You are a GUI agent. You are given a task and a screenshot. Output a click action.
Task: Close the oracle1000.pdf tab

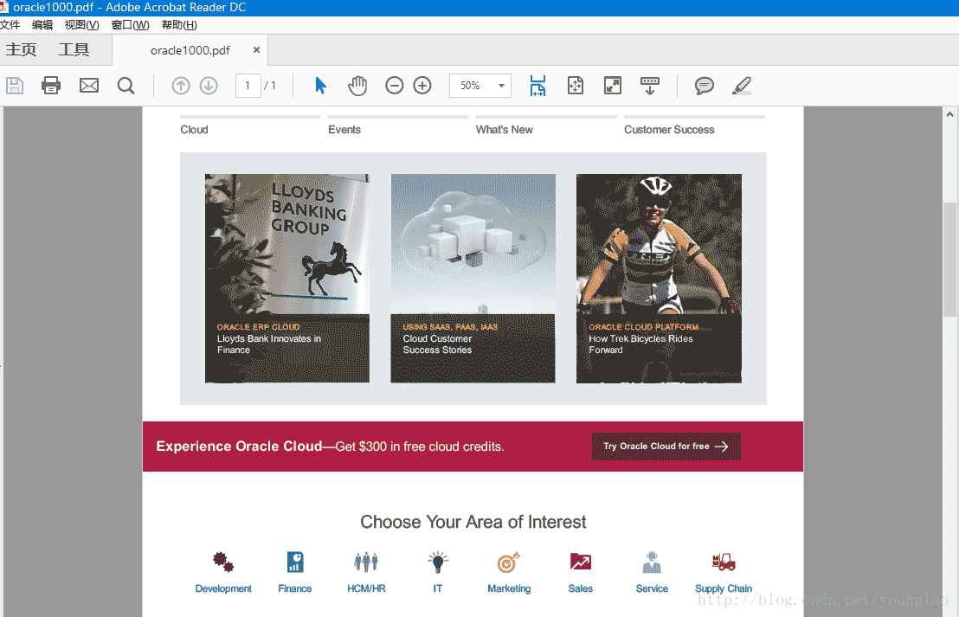point(256,50)
